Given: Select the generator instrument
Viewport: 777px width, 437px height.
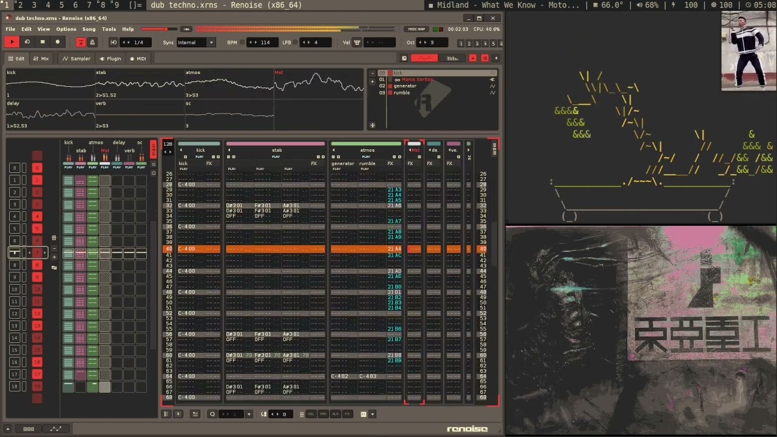Looking at the screenshot, I should [x=437, y=86].
